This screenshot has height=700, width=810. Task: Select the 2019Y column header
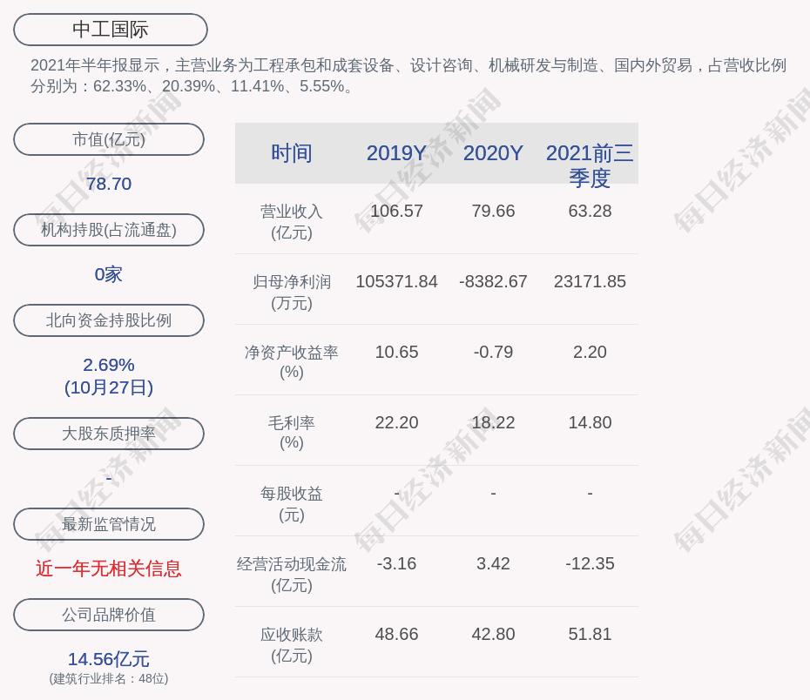click(x=396, y=153)
